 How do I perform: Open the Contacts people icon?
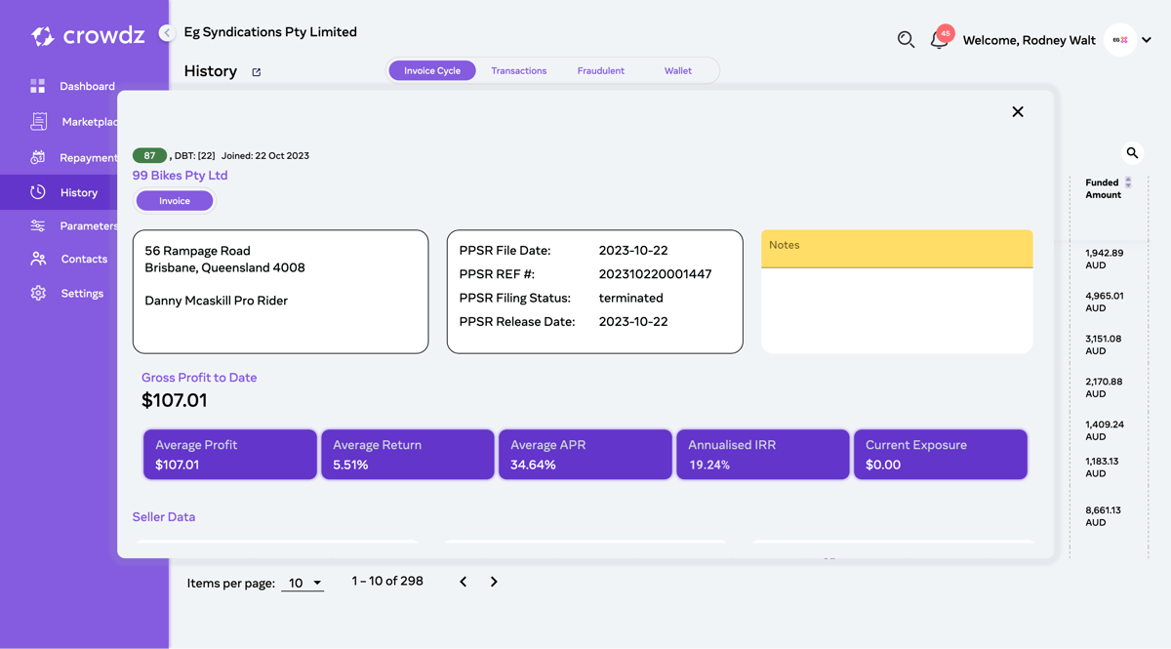(x=38, y=259)
